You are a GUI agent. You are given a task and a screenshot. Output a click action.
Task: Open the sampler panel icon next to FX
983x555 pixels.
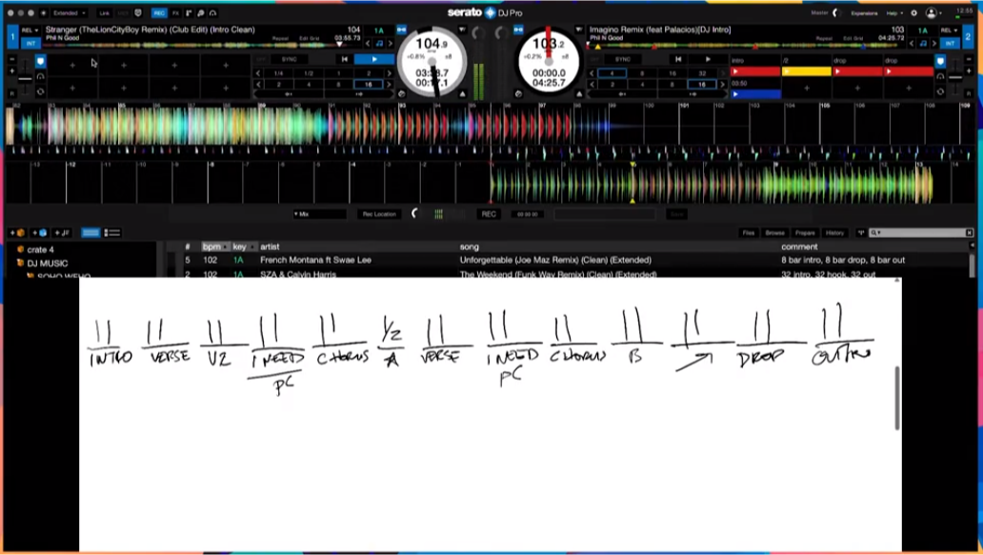189,12
